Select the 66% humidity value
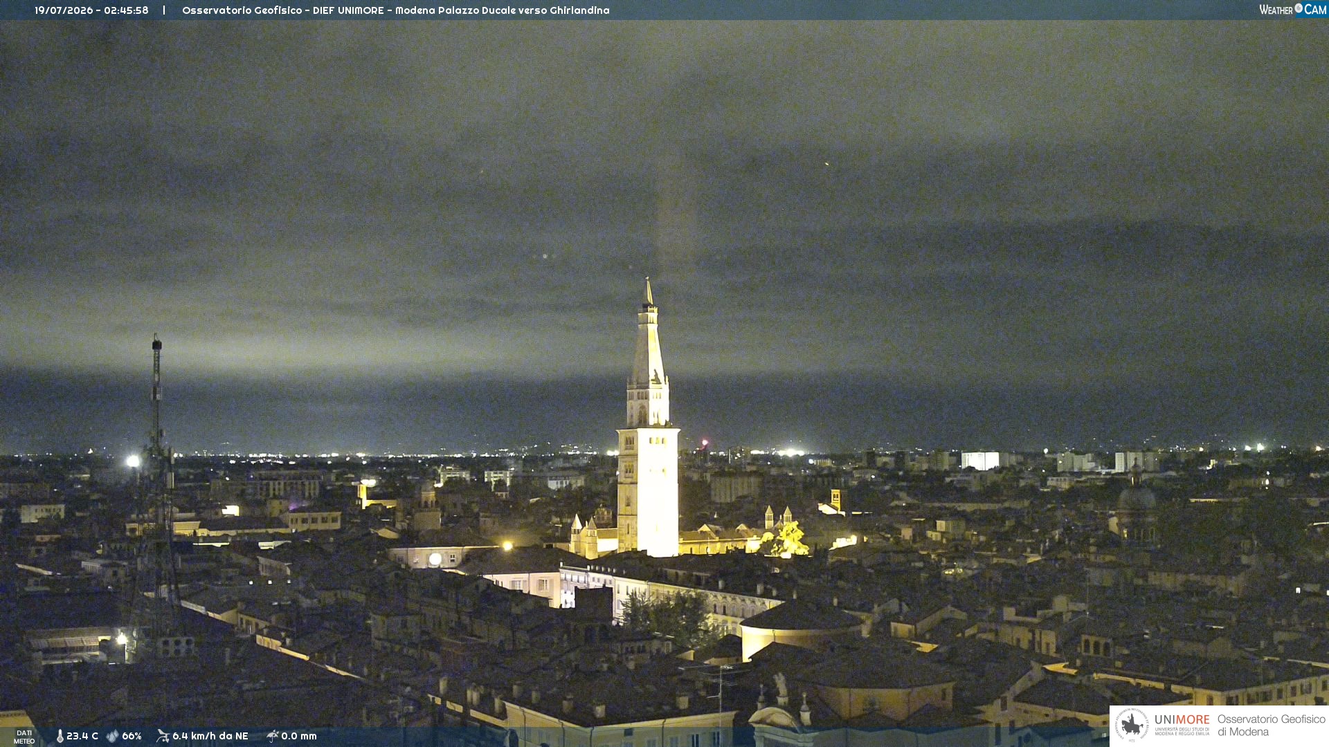The width and height of the screenshot is (1329, 747). click(x=132, y=736)
